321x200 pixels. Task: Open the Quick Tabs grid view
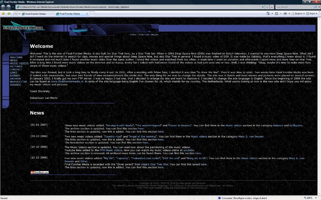click(16, 14)
